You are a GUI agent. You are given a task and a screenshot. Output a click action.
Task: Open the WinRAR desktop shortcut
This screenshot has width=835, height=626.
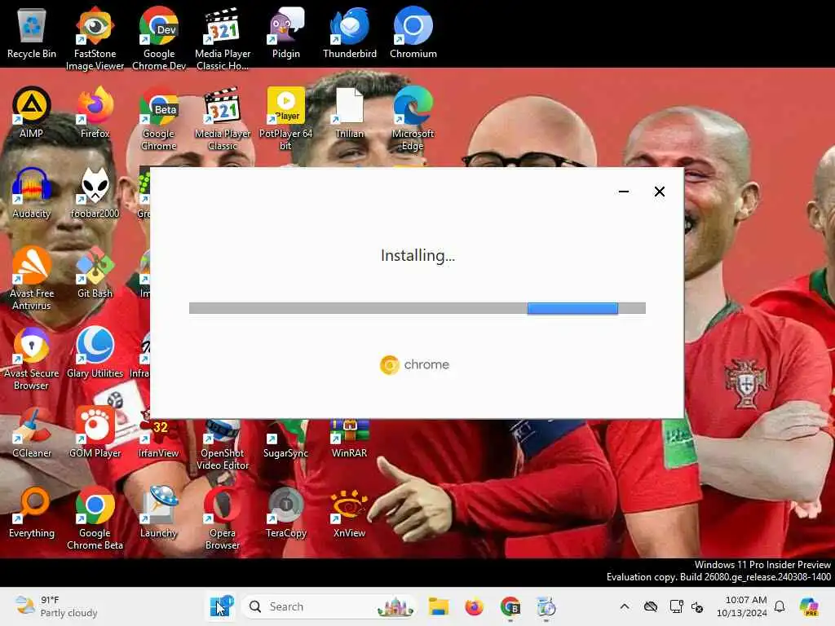point(349,438)
